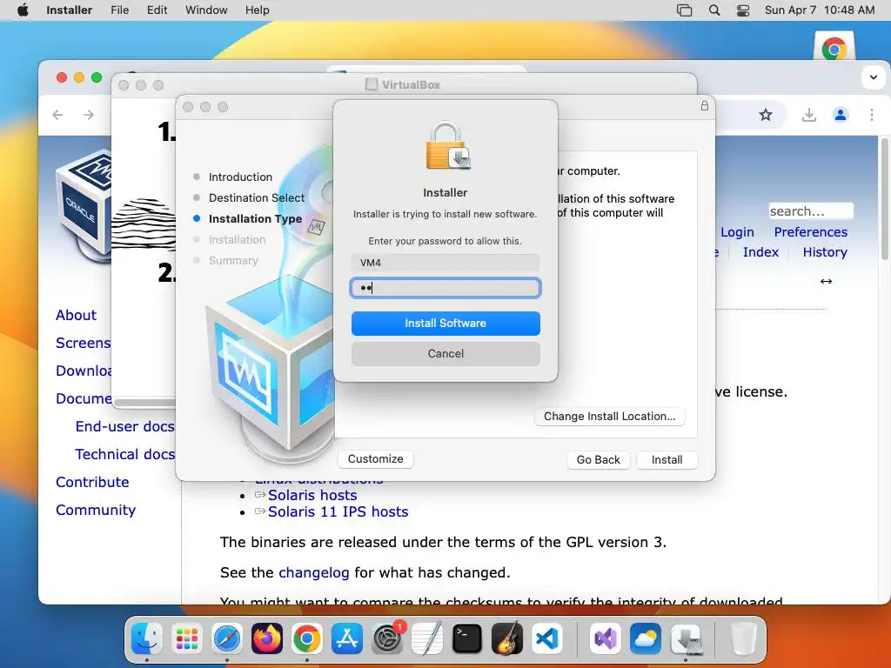Click Go Back in installer window
The image size is (891, 668).
[599, 459]
